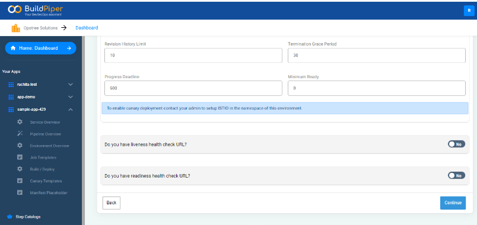Screen dimensions: 477x225
Task: Click the grid icon beside sample-app-429
Action: (x=11, y=110)
